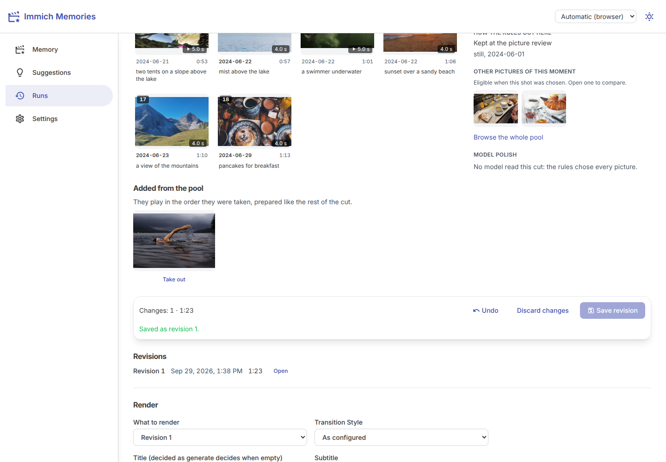Open the Automatic (browser) language dropdown
Screen dimensions: 666x462
(596, 17)
